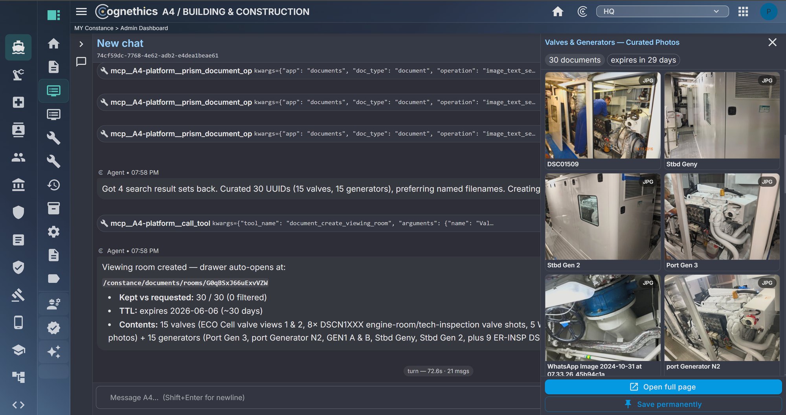Click Admin Dashboard breadcrumb
The width and height of the screenshot is (786, 415).
[x=144, y=28]
